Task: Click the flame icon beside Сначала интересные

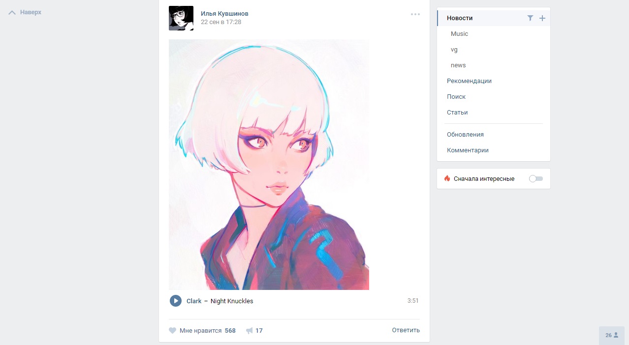Action: (x=447, y=178)
